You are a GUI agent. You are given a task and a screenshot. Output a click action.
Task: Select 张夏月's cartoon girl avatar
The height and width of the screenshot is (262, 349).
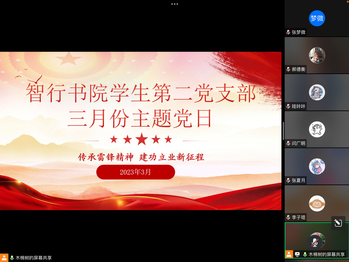[x=317, y=166]
